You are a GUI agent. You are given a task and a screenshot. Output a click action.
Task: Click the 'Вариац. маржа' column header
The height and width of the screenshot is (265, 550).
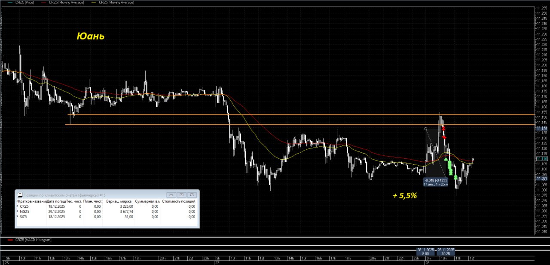coord(119,201)
